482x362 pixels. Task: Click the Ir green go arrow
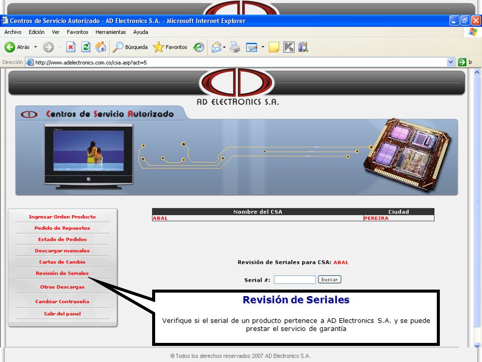click(x=462, y=62)
